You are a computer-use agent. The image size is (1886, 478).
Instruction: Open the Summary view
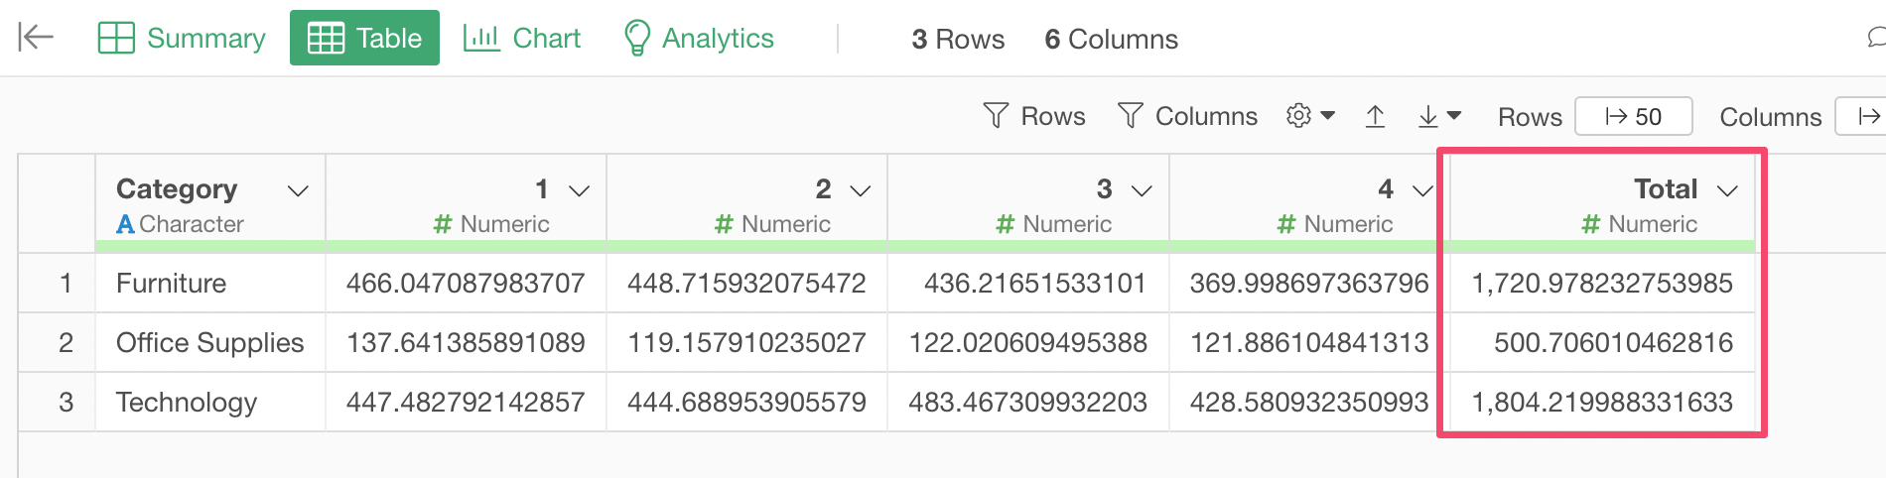[x=182, y=38]
